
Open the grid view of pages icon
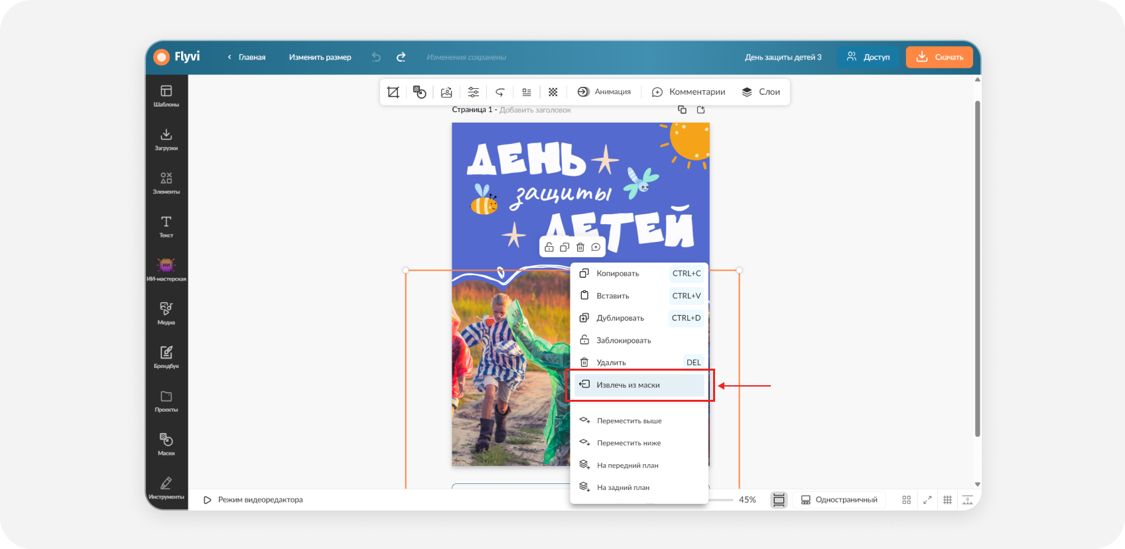pyautogui.click(x=907, y=500)
